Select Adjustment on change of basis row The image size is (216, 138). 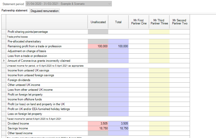pos(27,51)
